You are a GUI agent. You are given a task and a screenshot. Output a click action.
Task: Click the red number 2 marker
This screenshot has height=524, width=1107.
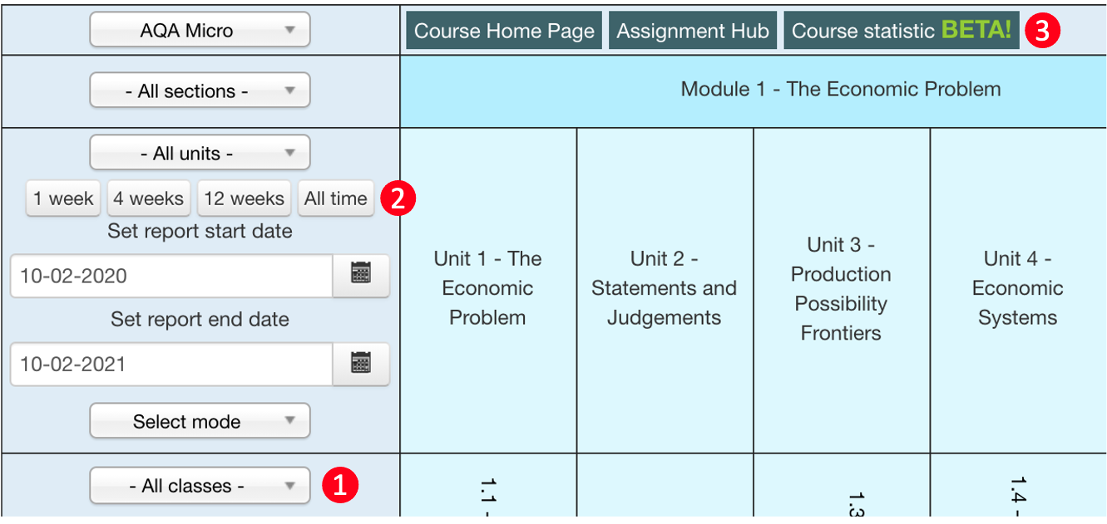coord(398,198)
